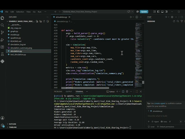Open the Run and Debug view
Viewport: 185px width, 139px height.
click(2, 40)
